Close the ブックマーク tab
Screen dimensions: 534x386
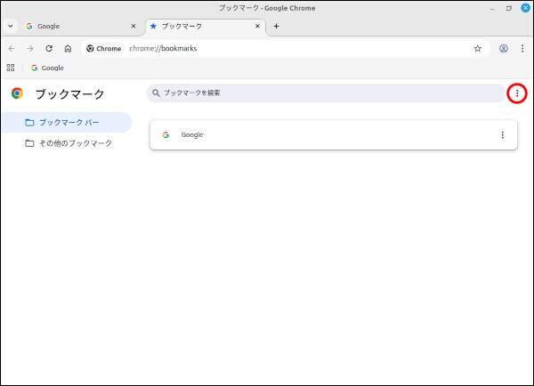pos(258,26)
